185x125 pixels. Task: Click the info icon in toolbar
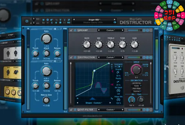[65, 20]
